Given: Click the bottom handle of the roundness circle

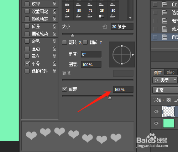Looking at the screenshot, I should (x=122, y=64).
